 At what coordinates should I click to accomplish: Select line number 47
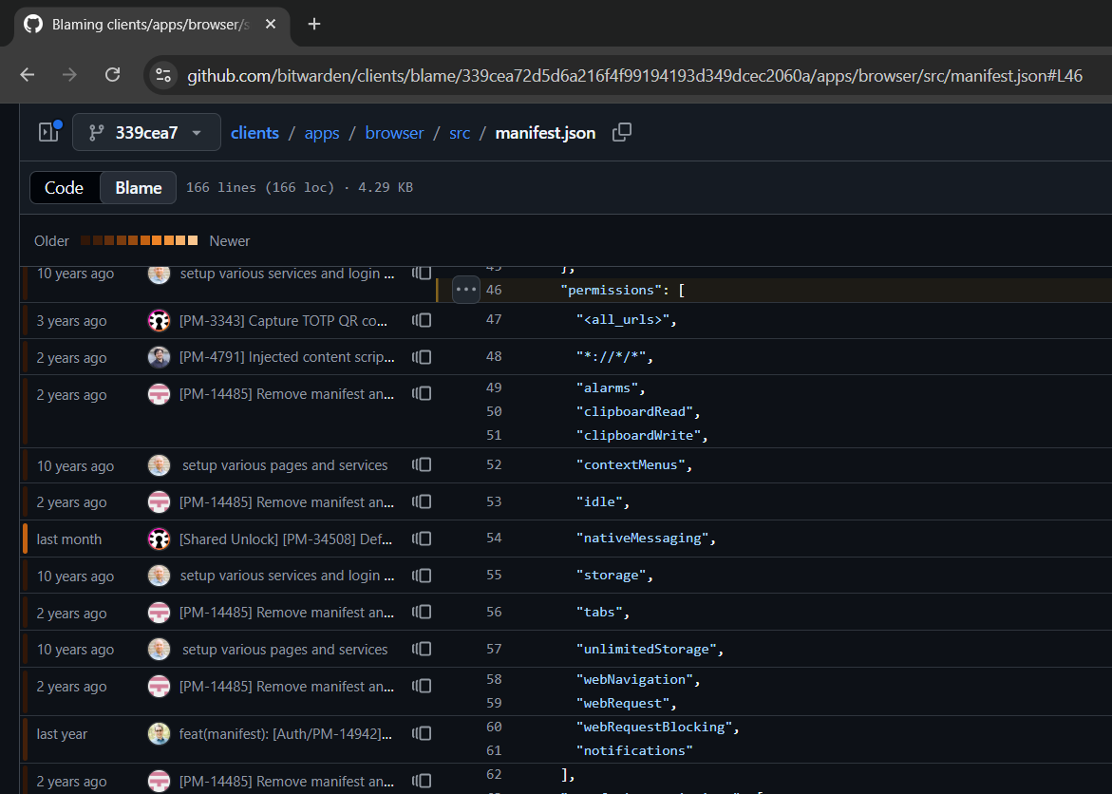tap(494, 319)
